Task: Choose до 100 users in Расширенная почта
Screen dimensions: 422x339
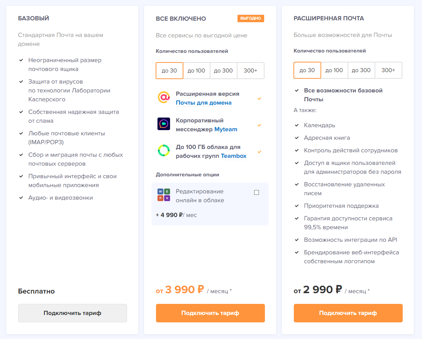Action: tap(334, 70)
